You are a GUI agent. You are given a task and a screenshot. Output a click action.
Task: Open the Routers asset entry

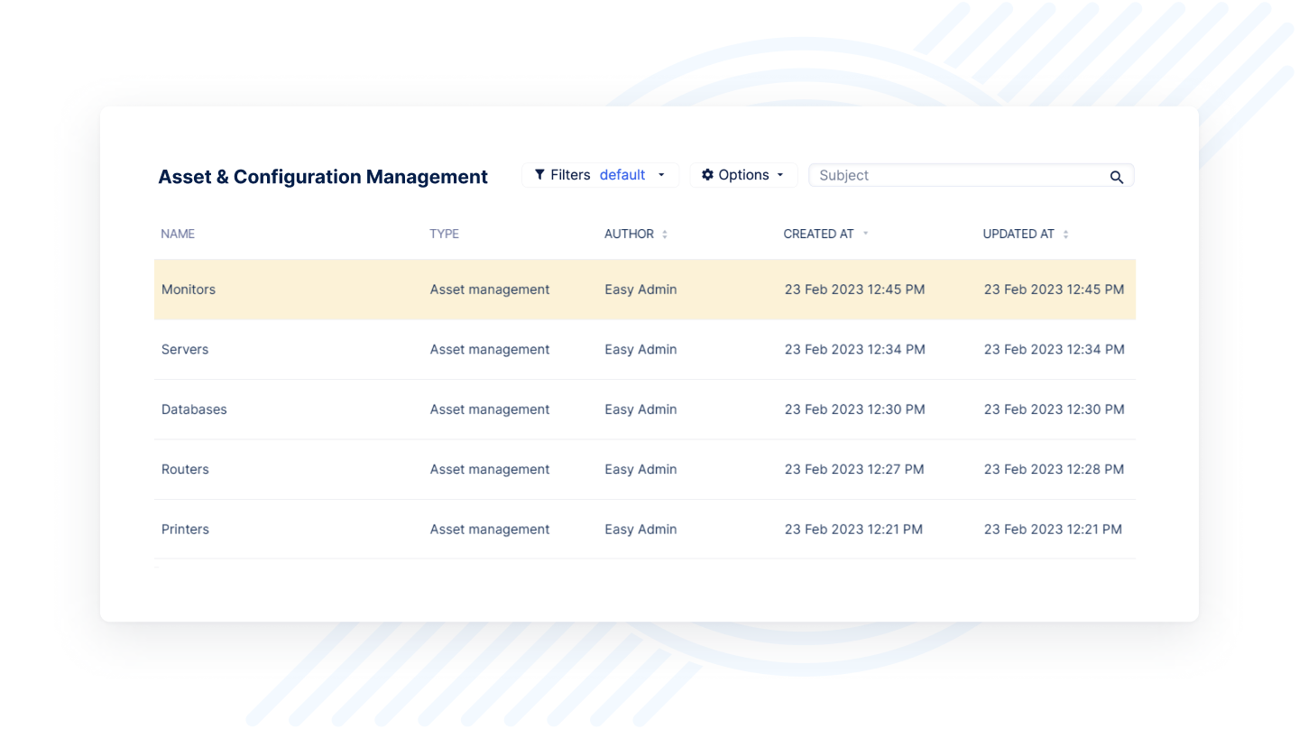185,469
